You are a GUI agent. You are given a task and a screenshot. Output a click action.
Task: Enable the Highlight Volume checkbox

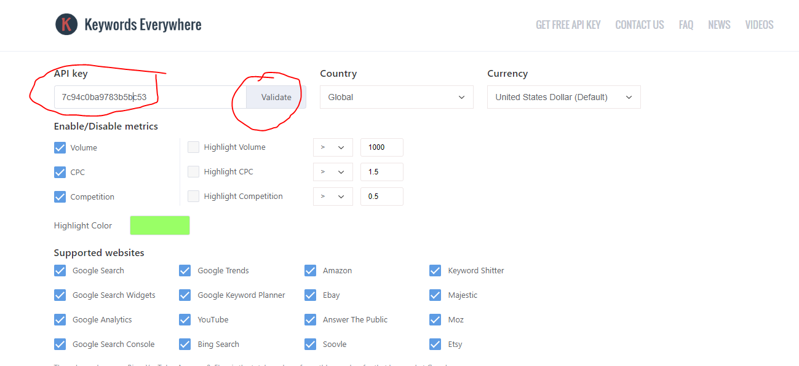193,147
